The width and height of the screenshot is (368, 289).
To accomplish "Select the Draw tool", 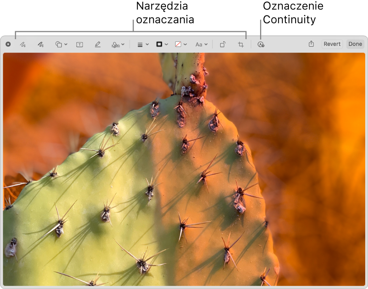I will pos(41,44).
